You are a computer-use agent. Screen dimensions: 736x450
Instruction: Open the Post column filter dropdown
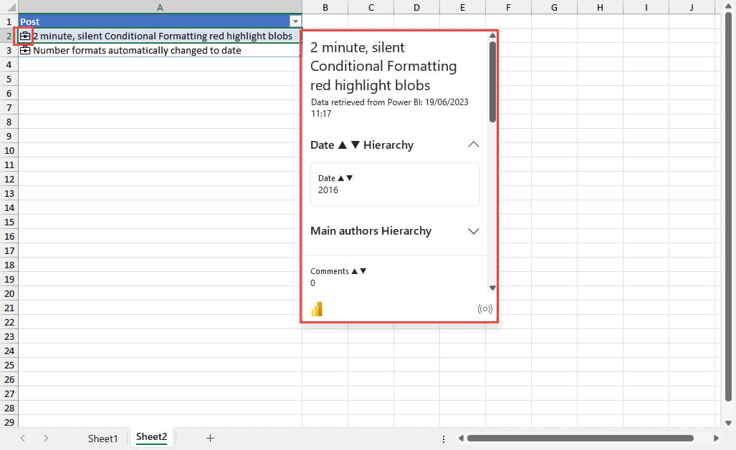(x=295, y=21)
